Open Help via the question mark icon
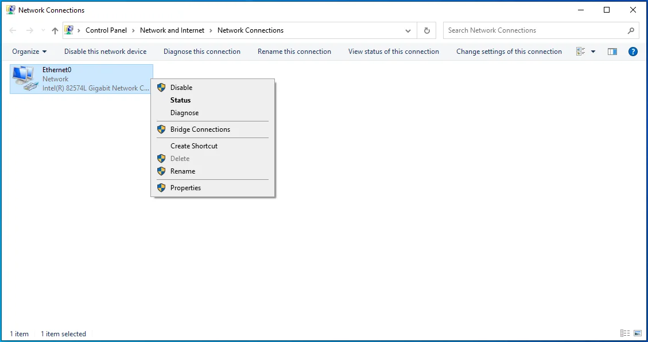 coord(633,52)
